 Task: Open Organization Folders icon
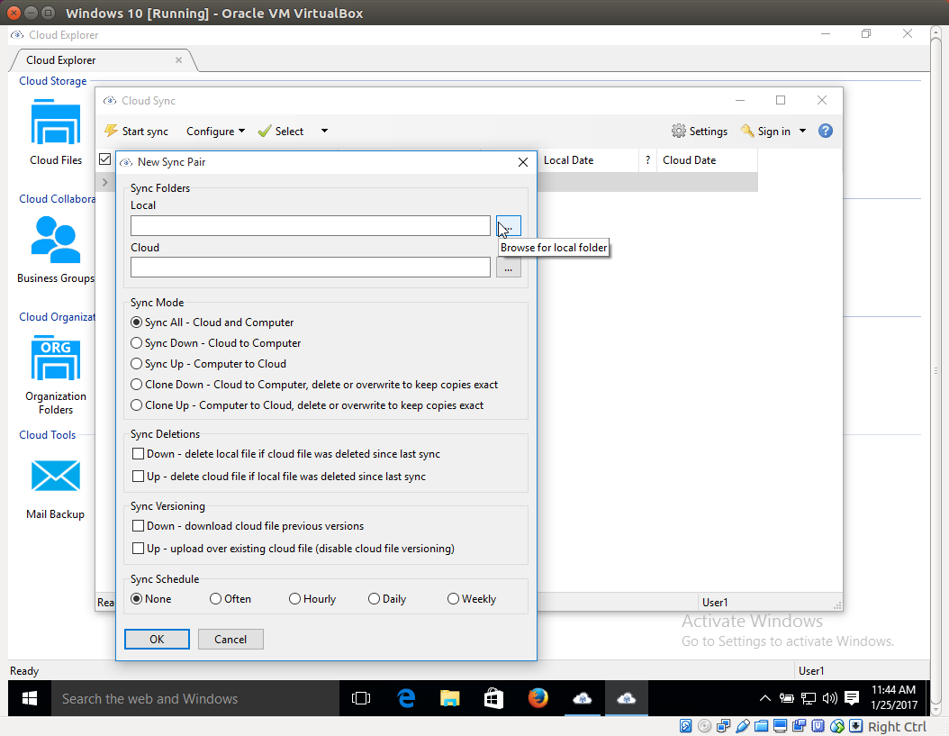[56, 358]
